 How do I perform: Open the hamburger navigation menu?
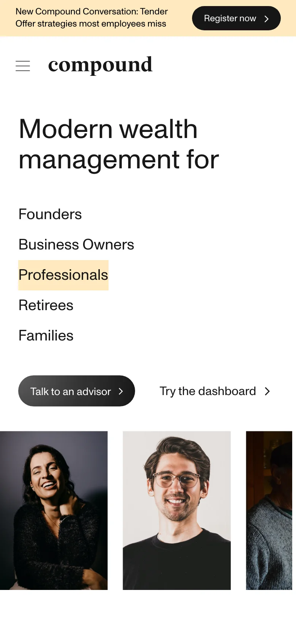point(23,66)
